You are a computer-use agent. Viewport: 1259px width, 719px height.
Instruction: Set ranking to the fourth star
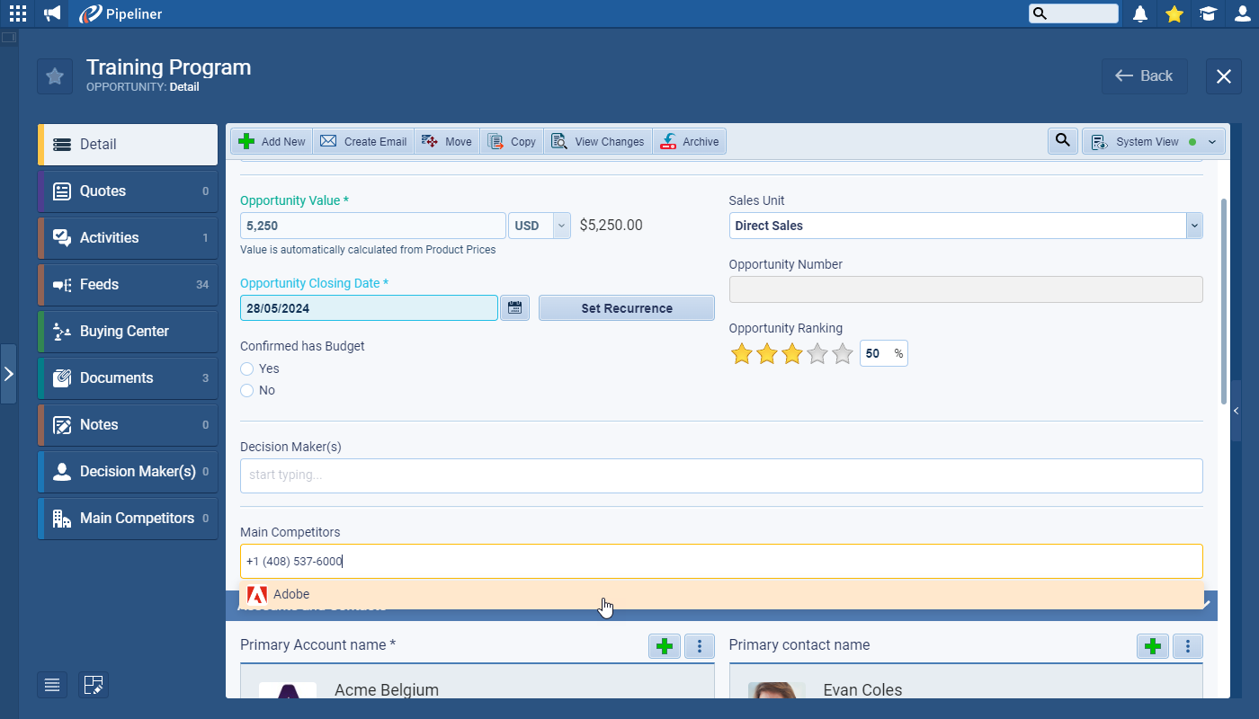coord(817,354)
